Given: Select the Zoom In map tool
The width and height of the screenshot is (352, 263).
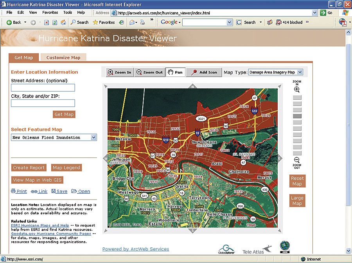Looking at the screenshot, I should coord(120,72).
